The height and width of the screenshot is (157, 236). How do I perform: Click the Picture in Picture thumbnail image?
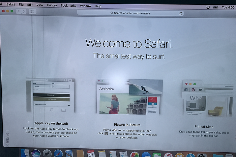click(130, 97)
